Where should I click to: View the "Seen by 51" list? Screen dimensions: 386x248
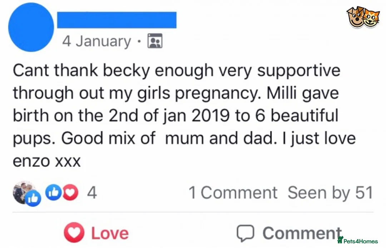(x=330, y=193)
